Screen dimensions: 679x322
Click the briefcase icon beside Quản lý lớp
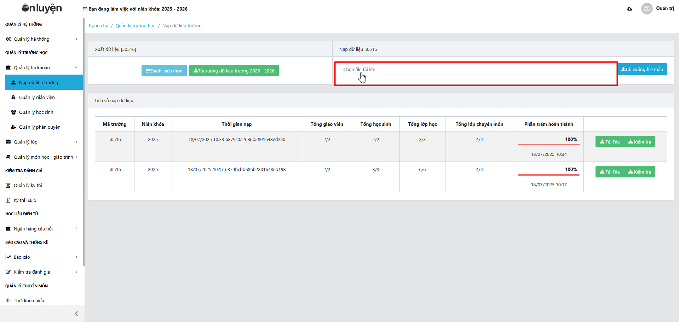click(x=8, y=142)
